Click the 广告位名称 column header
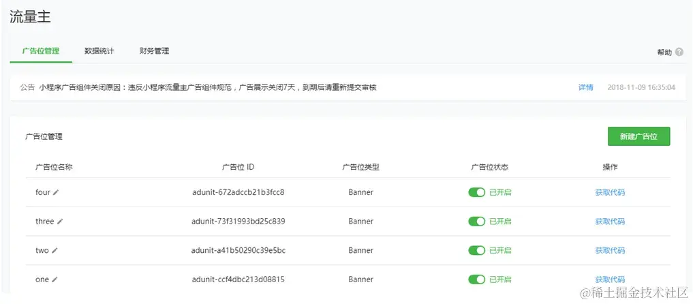Screen dimensions: 693x304 click(54, 167)
